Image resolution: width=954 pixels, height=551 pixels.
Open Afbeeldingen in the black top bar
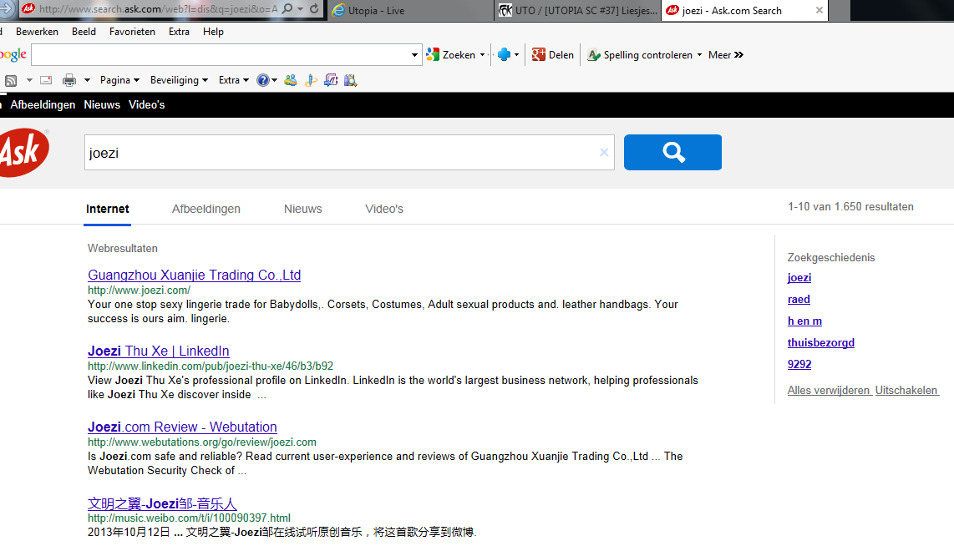click(43, 104)
